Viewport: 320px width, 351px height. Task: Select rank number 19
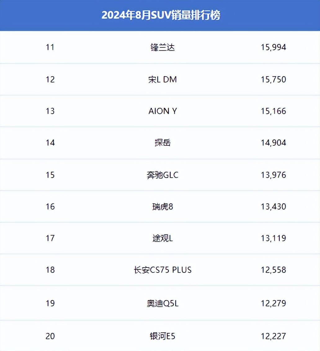(x=50, y=303)
